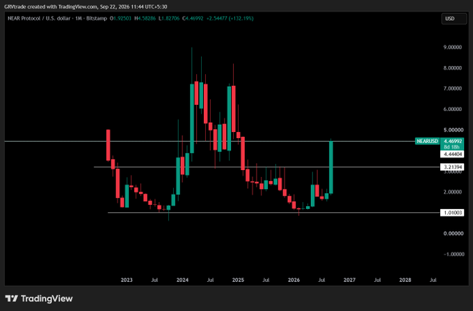Viewport: 473px width, 311px height.
Task: Click the 7.00000 price axis label
Action: coord(452,89)
